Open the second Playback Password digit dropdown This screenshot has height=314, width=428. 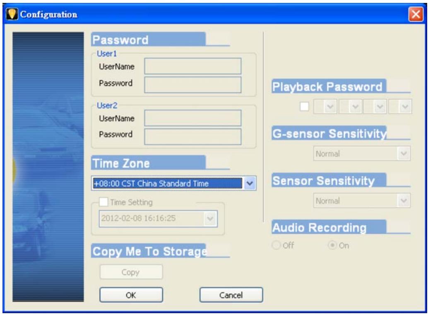coord(355,106)
